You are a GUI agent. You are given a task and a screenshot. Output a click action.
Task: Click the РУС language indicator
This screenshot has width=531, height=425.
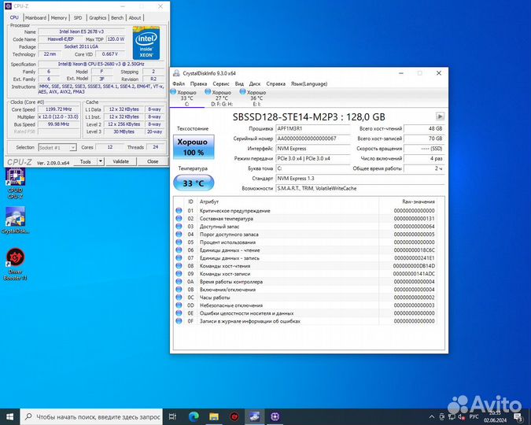pyautogui.click(x=474, y=416)
